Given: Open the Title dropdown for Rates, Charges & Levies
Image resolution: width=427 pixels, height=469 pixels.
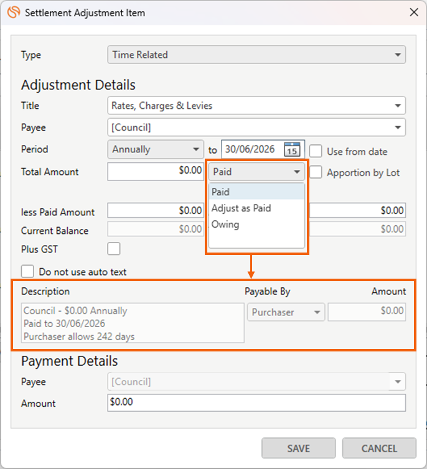Looking at the screenshot, I should [x=256, y=106].
